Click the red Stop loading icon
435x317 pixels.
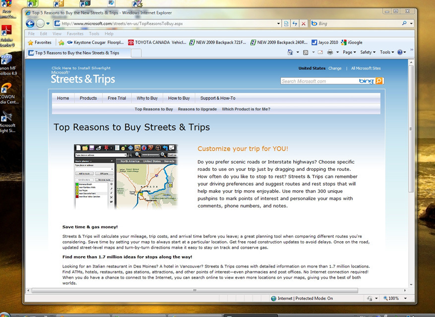[304, 24]
